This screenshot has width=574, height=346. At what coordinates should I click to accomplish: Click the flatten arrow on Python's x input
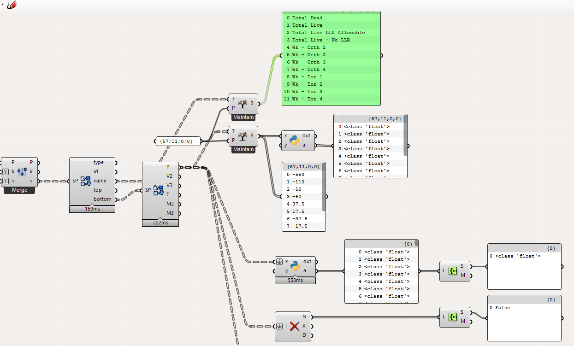coord(279,262)
